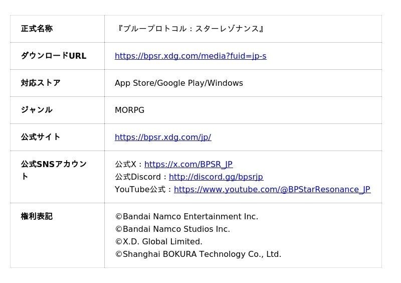This screenshot has height=283, width=401.
Task: Click the App Store/Google Play/Windows text
Action: click(179, 83)
